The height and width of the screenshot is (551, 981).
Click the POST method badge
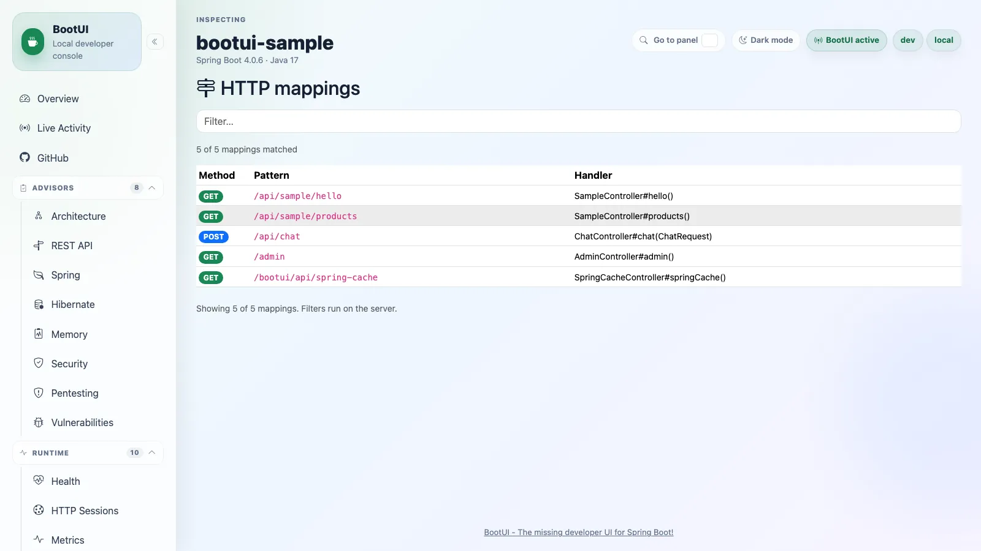pyautogui.click(x=213, y=237)
